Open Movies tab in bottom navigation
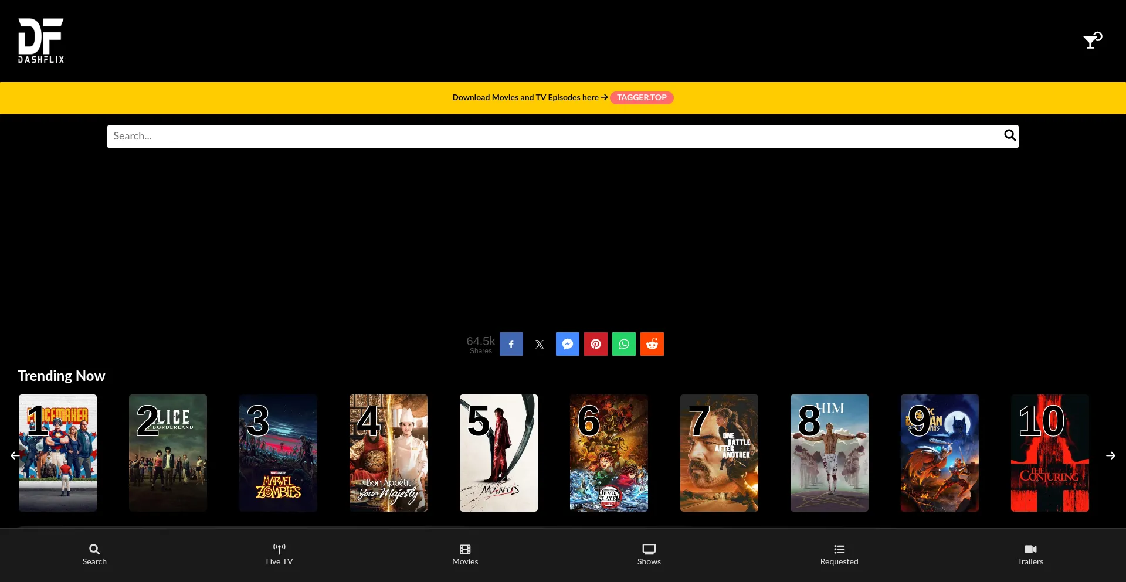This screenshot has width=1126, height=582. [465, 554]
